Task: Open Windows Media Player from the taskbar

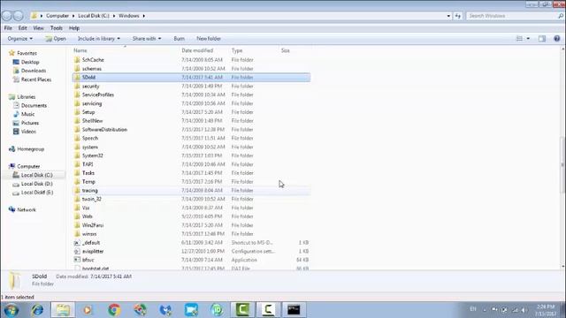Action: pyautogui.click(x=88, y=310)
